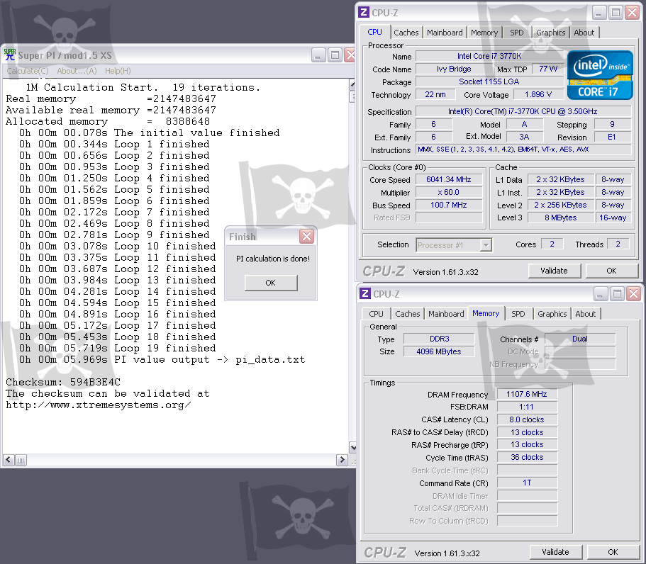Click the Bus Speed value 100.7 MHz
Viewport: 646px width, 564px height.
coord(449,205)
